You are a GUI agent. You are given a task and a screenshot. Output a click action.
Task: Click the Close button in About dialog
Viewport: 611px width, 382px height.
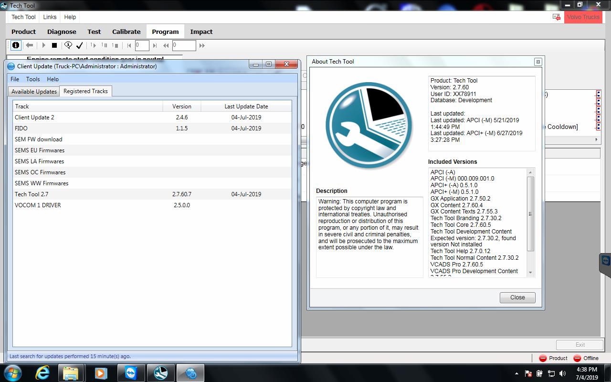517,297
